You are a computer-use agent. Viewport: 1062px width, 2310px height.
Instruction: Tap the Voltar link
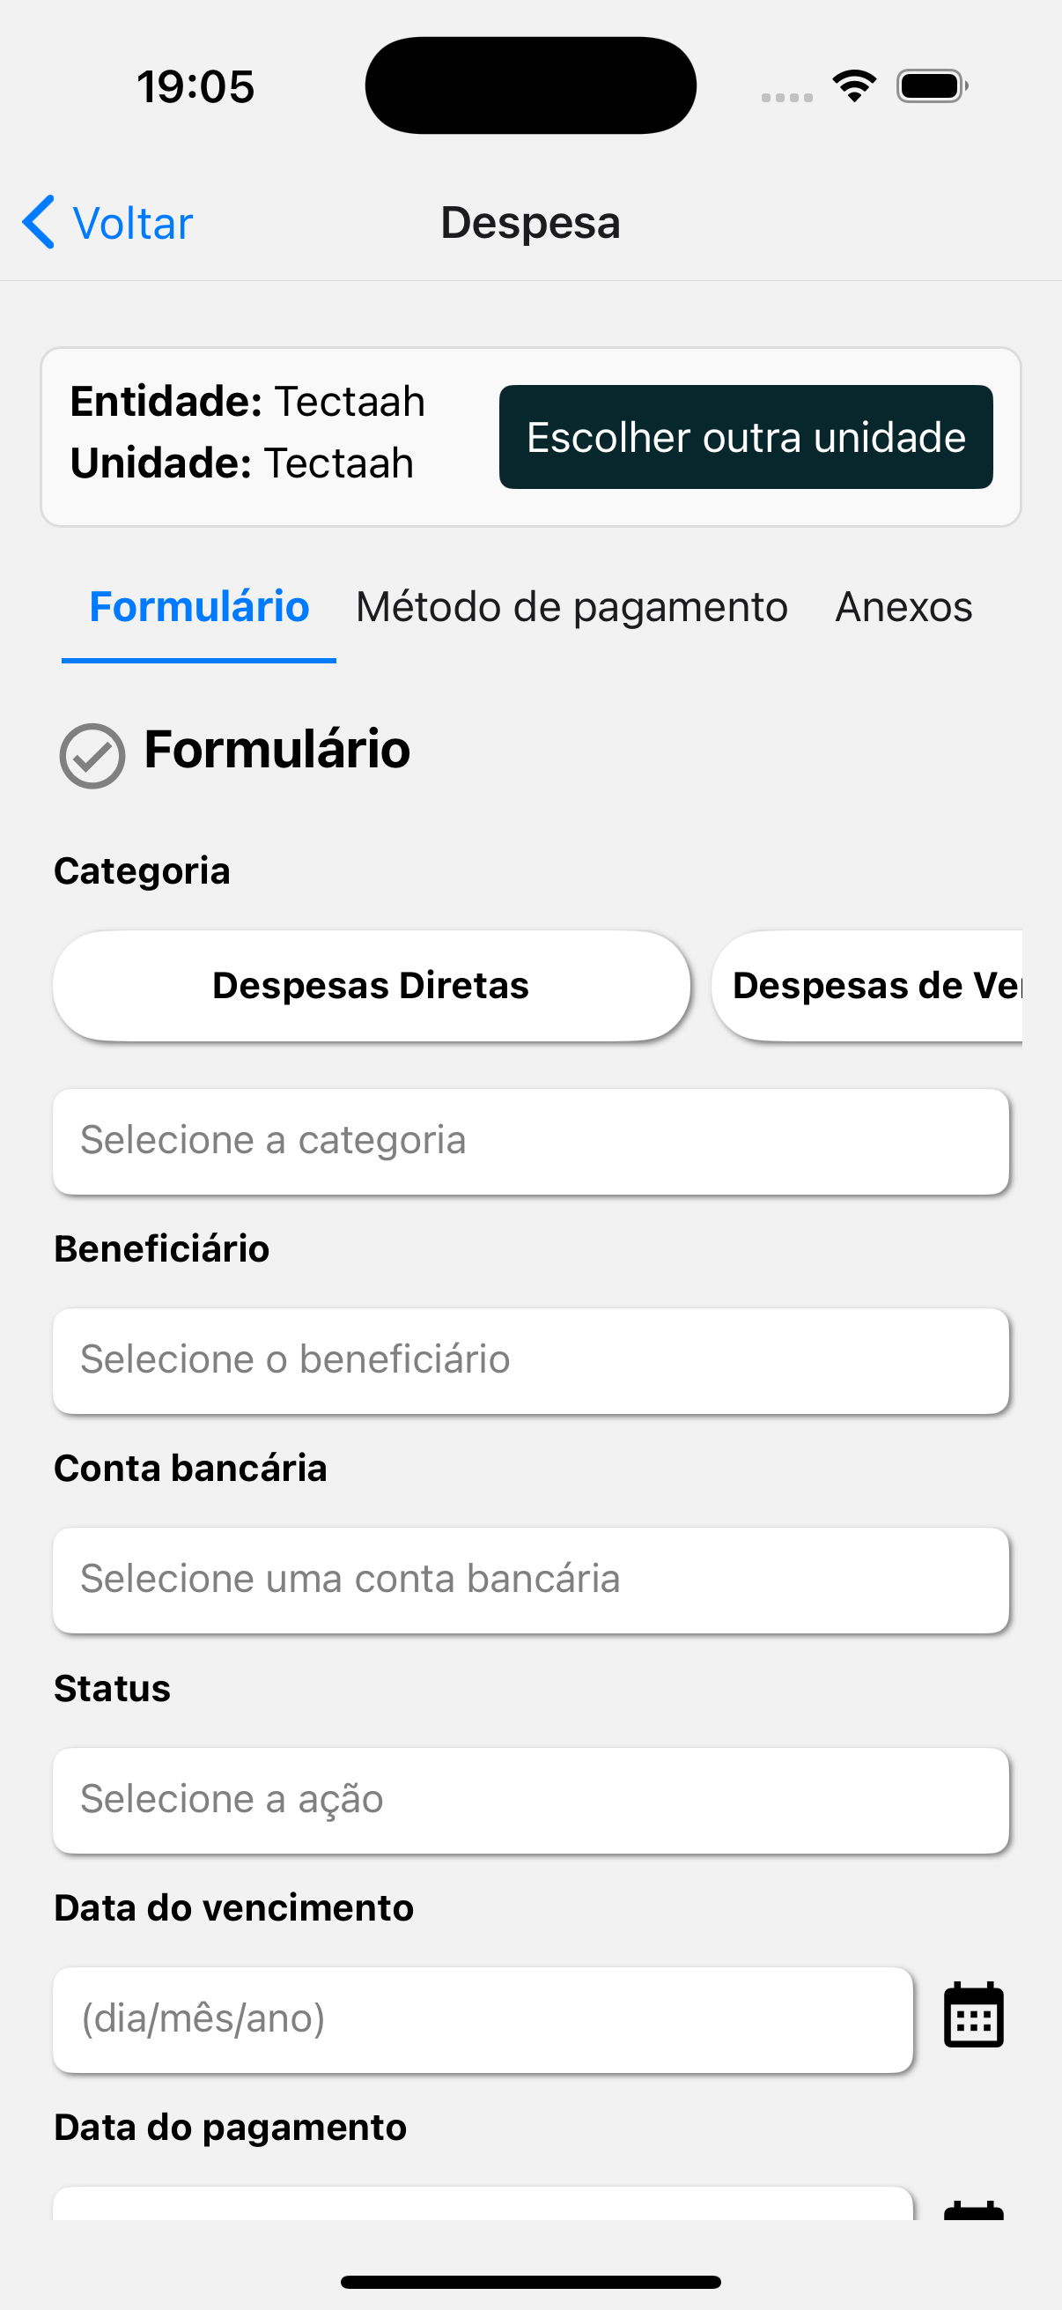click(133, 223)
